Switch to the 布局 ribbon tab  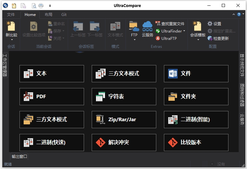tap(49, 15)
